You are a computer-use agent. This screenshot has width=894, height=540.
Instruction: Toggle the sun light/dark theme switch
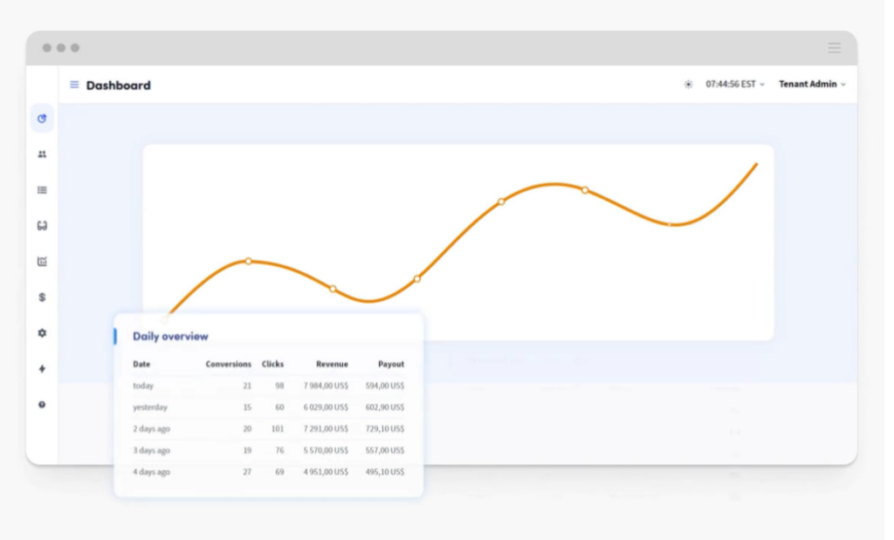tap(688, 85)
